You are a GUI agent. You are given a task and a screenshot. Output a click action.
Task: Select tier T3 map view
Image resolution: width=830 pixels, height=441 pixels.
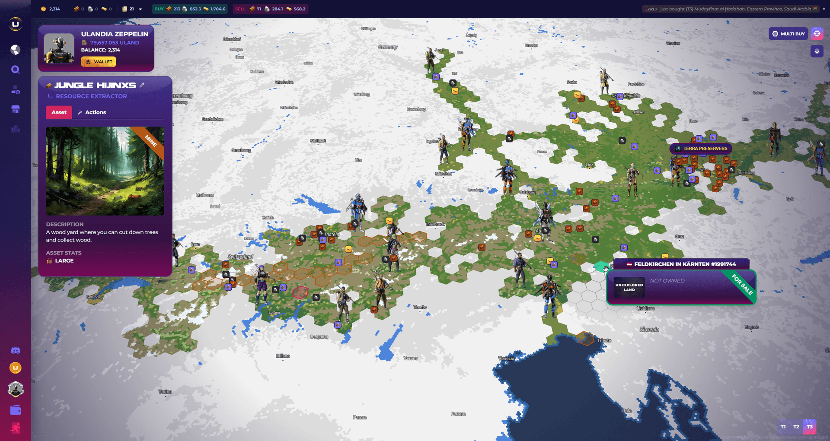click(810, 427)
